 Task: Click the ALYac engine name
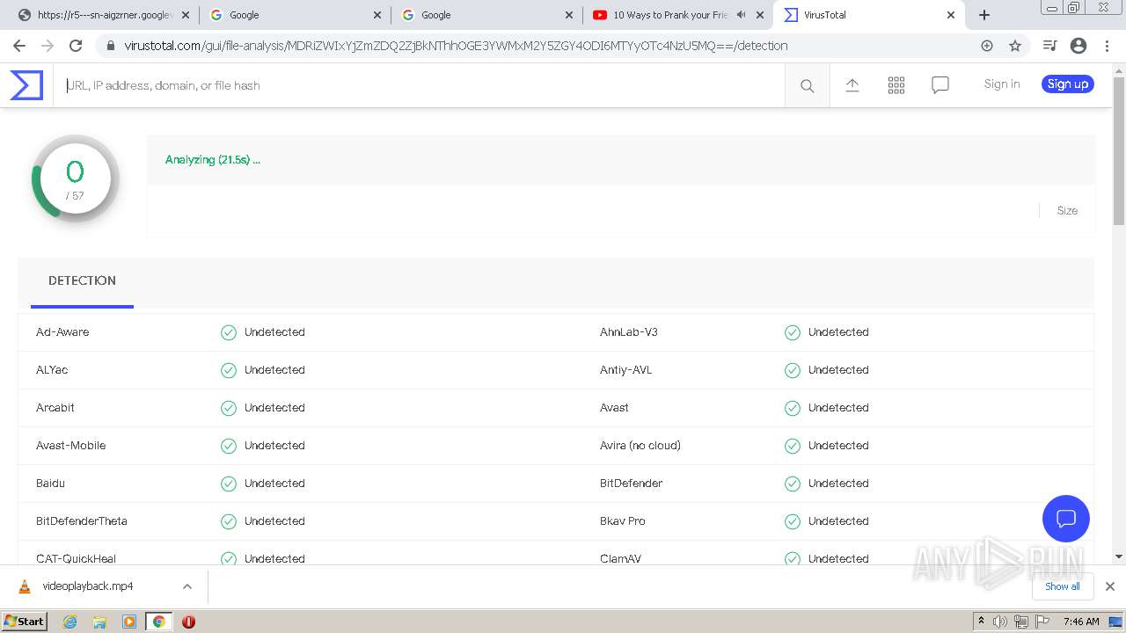[52, 370]
